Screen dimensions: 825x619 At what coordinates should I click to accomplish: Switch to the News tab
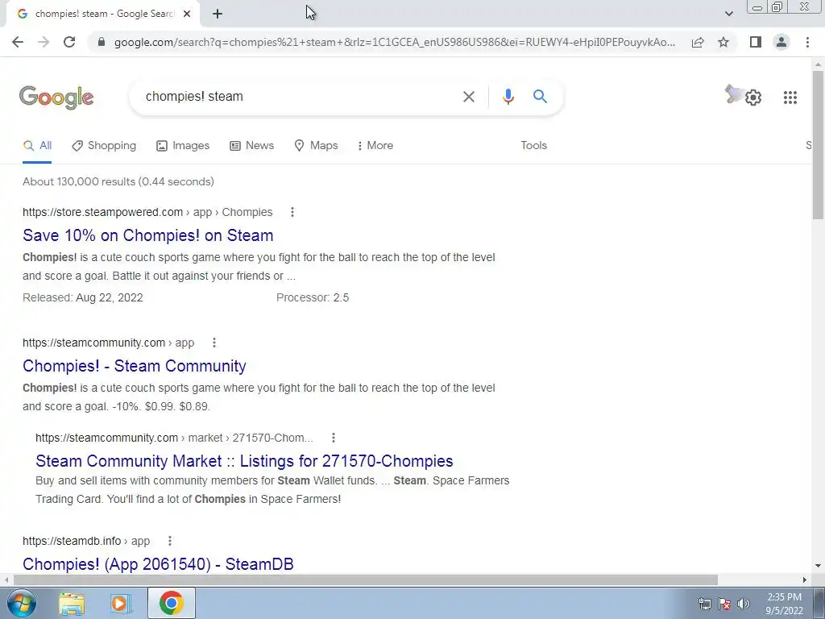(251, 146)
